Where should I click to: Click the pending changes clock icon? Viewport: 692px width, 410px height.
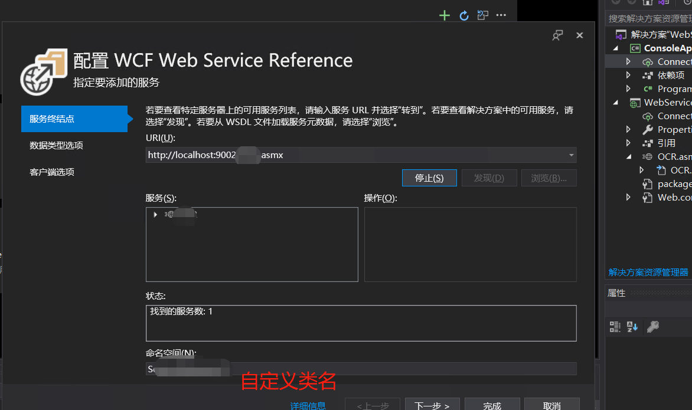[688, 3]
